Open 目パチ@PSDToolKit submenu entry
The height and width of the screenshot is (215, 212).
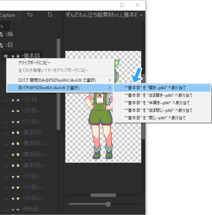[60, 88]
